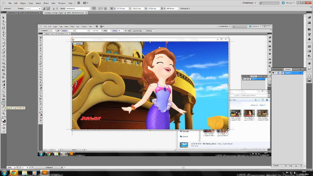Select the Rectangle tool

click(x=3, y=43)
